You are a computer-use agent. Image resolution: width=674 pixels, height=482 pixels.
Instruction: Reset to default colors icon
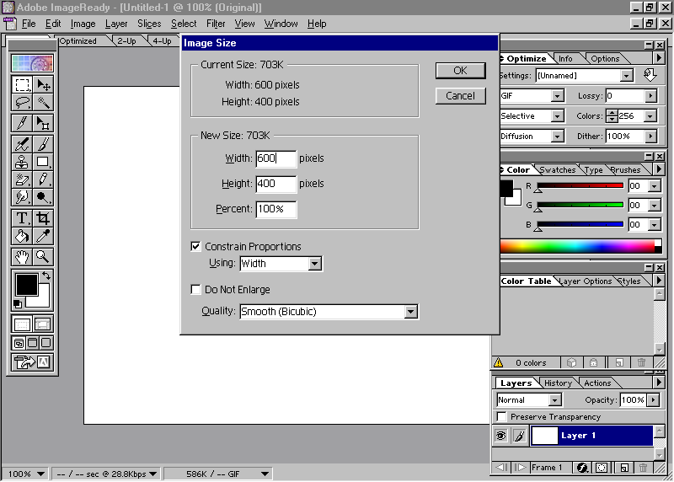point(18,304)
